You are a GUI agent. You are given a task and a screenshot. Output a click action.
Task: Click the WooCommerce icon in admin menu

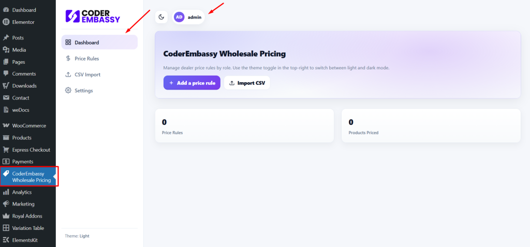(x=6, y=125)
